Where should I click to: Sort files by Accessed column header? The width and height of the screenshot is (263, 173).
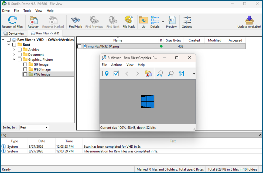(235, 40)
